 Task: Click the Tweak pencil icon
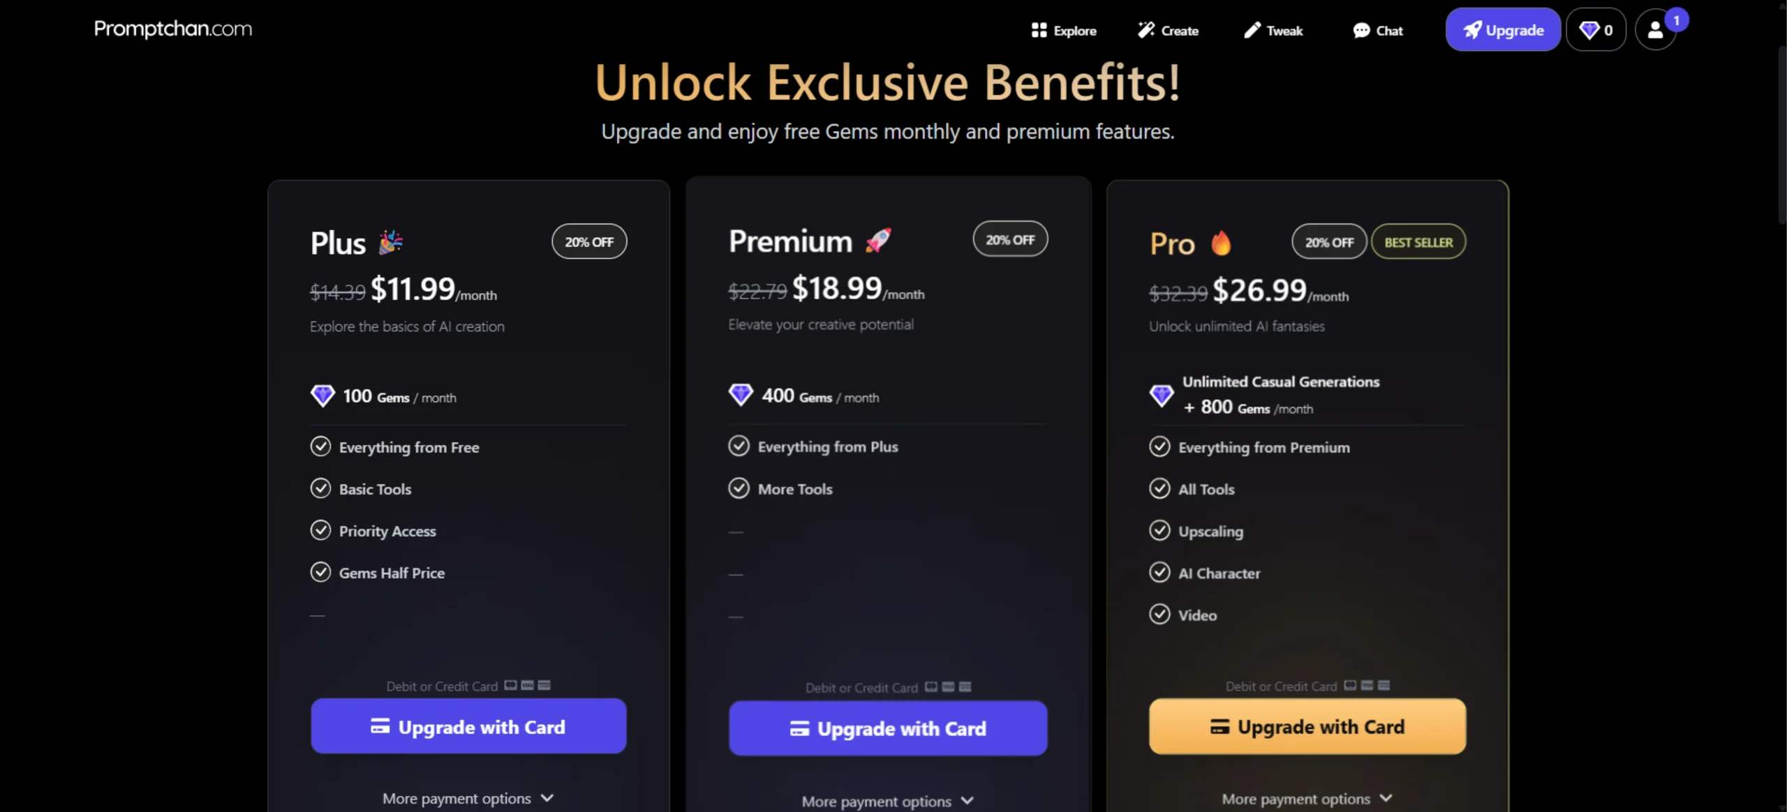[x=1252, y=30]
